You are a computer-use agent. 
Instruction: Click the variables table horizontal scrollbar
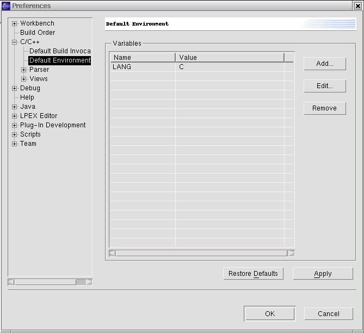[x=201, y=253]
